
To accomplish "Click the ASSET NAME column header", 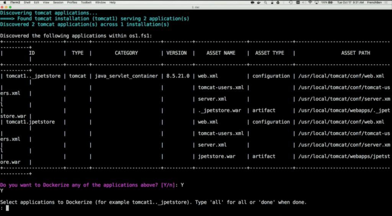I will click(221, 53).
